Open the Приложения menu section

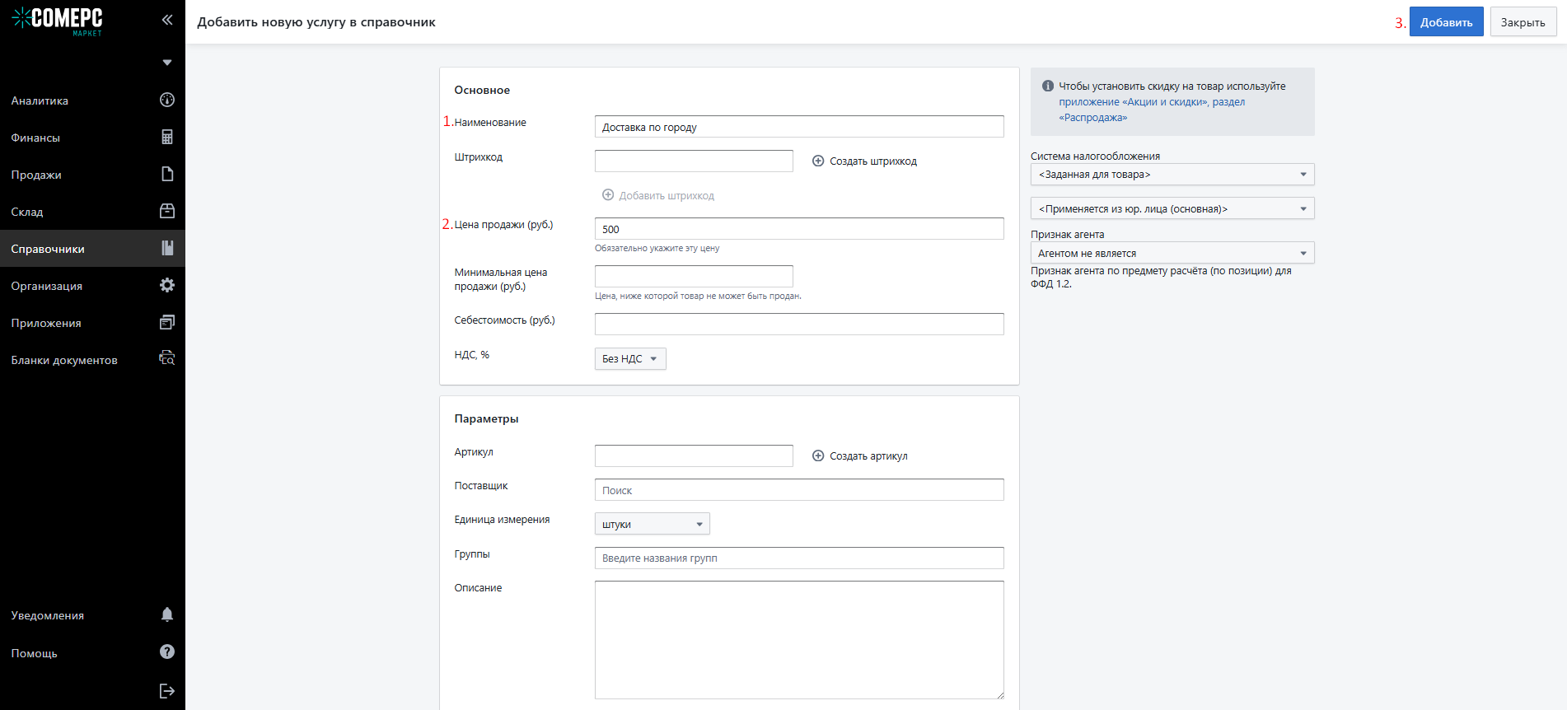[46, 323]
